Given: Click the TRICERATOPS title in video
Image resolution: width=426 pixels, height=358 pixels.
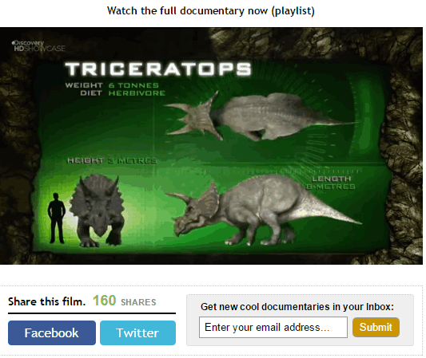Looking at the screenshot, I should tap(158, 69).
